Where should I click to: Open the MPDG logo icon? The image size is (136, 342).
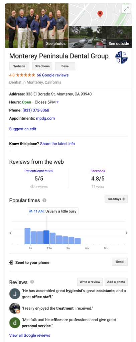point(121,57)
